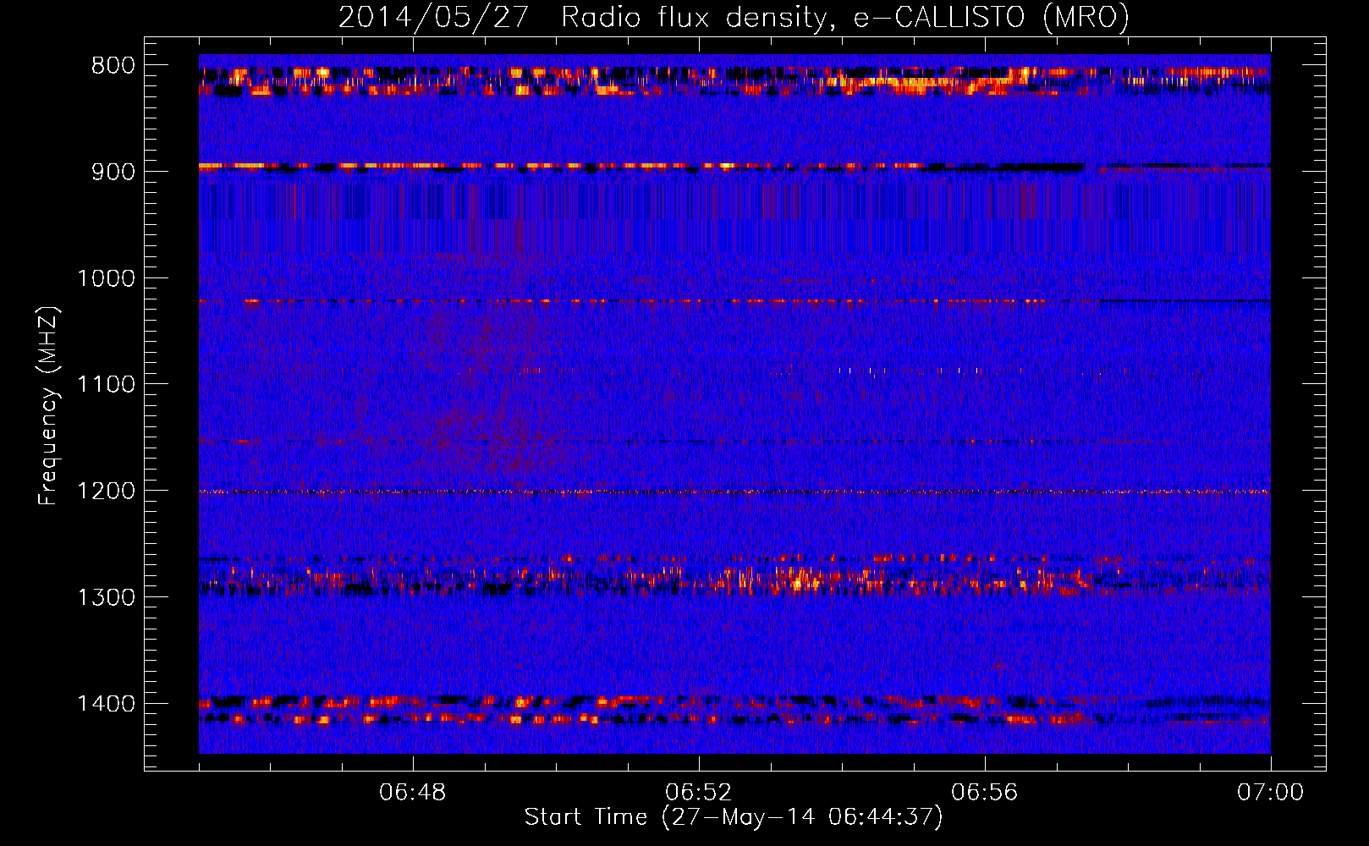
Task: Click the 07:00 time tick label
Action: [1271, 793]
